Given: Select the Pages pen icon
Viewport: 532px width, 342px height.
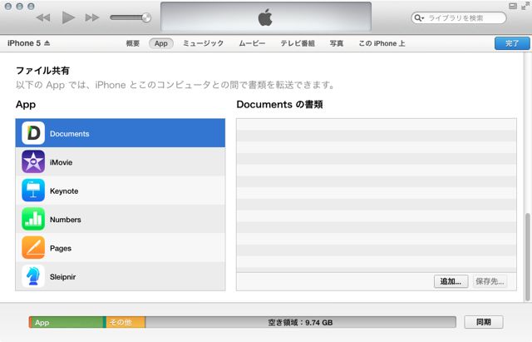Looking at the screenshot, I should point(33,248).
